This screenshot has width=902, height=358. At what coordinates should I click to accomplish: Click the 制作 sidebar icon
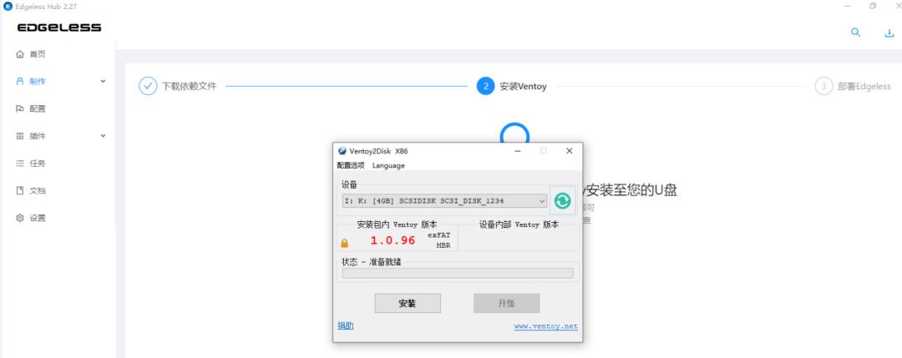pyautogui.click(x=20, y=81)
